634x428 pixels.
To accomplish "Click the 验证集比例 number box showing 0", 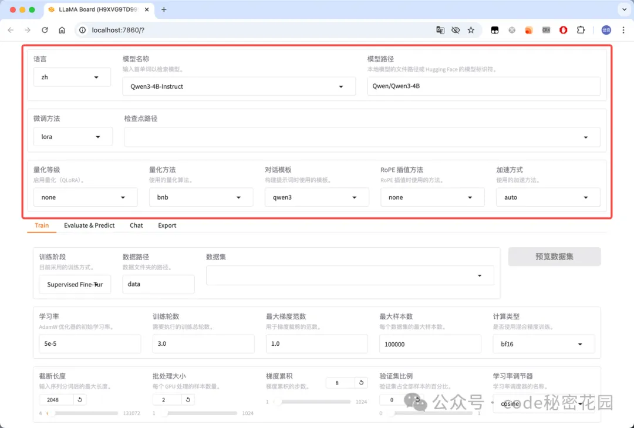I will click(394, 400).
